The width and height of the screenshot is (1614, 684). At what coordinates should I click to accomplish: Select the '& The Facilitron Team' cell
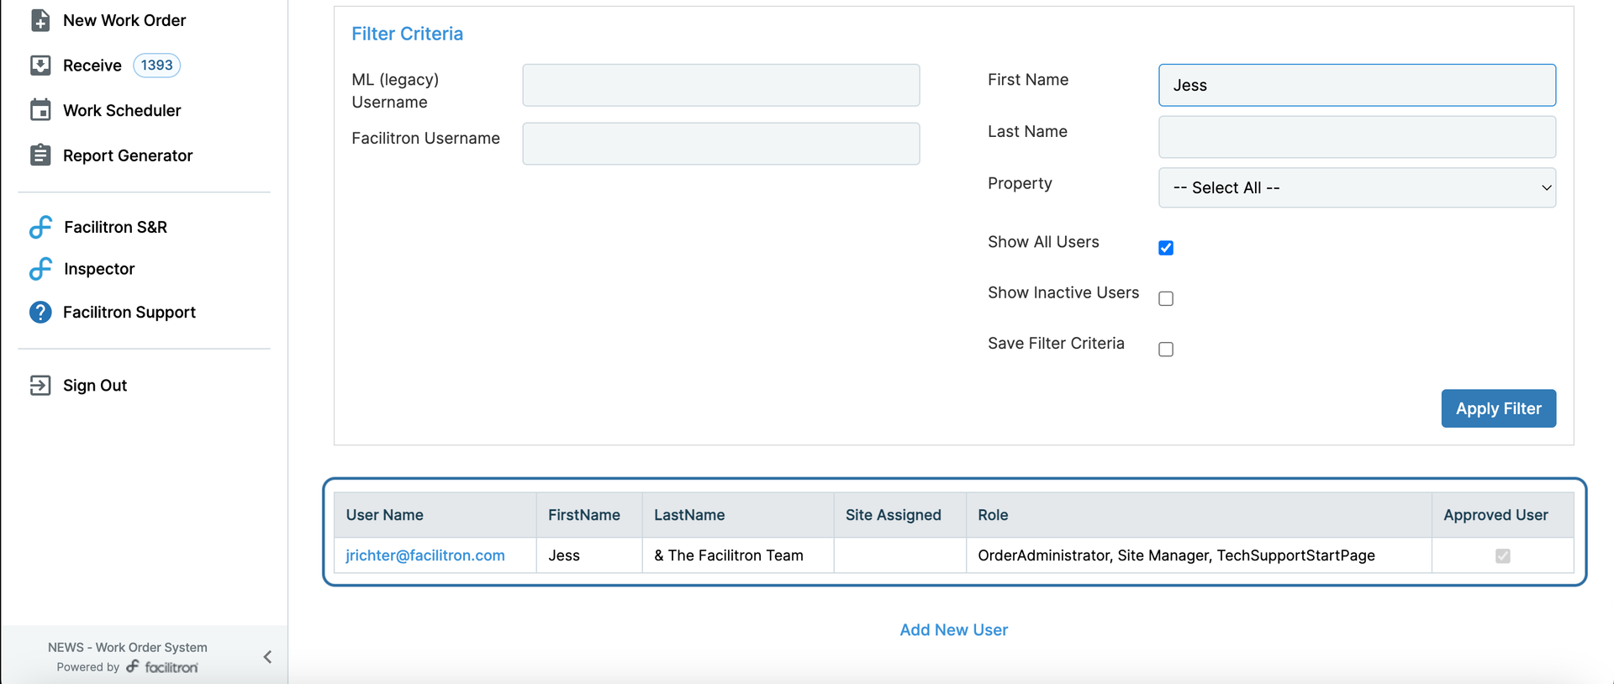coord(738,555)
